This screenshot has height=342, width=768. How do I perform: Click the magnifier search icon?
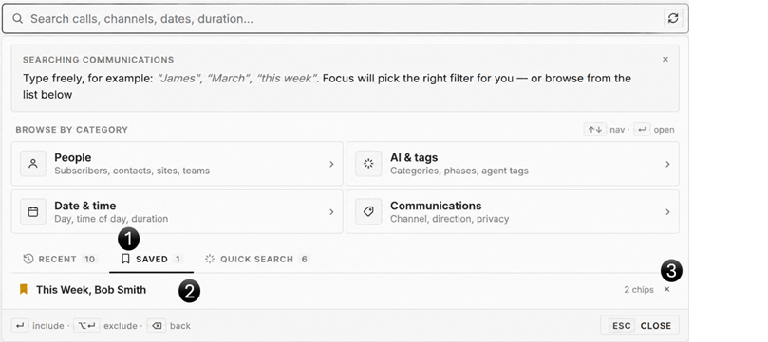(x=18, y=19)
